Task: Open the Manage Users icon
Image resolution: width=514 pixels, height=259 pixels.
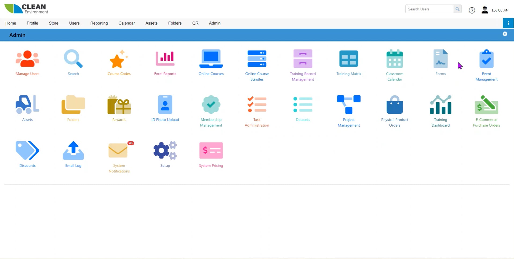Action: pos(27,59)
